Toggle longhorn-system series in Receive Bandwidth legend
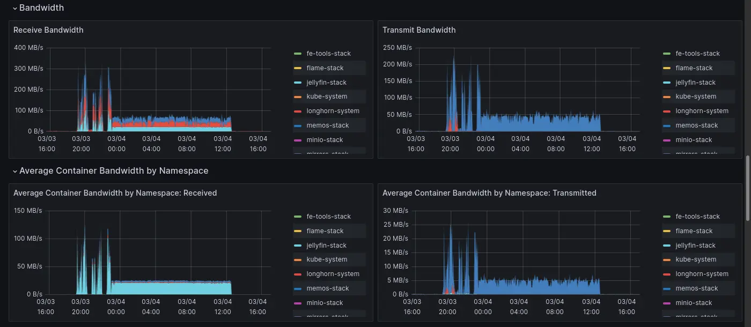The image size is (751, 327). [x=333, y=111]
